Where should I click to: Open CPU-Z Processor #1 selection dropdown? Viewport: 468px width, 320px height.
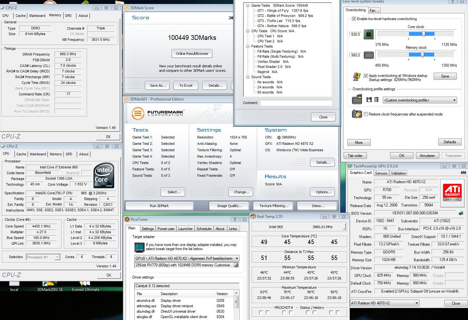43,257
